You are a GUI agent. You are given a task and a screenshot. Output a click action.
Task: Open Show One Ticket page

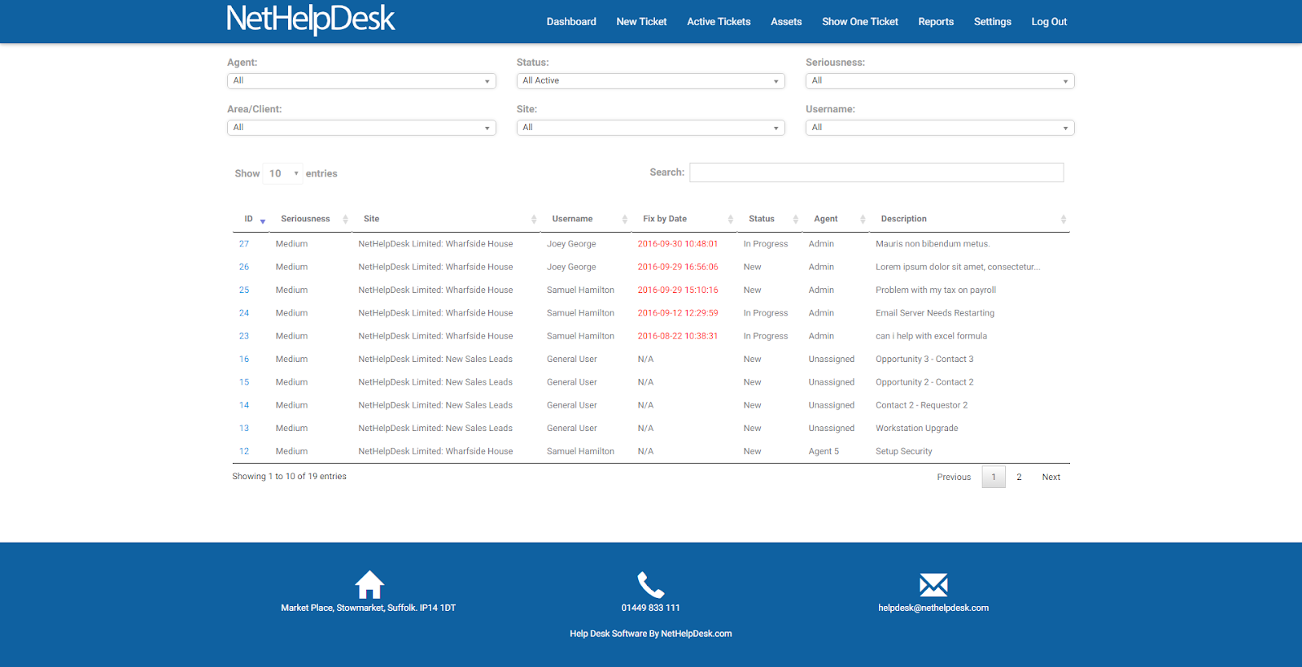pos(860,22)
